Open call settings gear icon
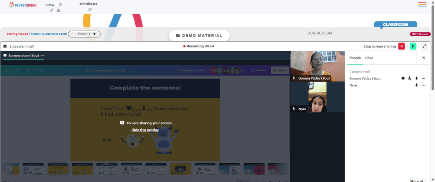 click(5, 46)
